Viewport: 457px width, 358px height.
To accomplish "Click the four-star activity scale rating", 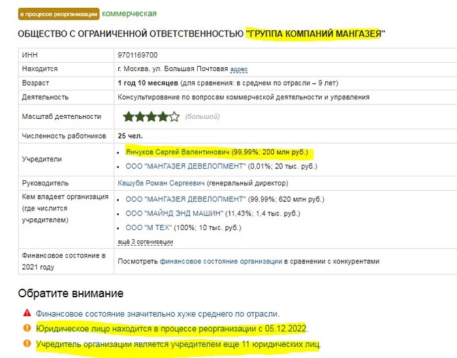I will 151,117.
